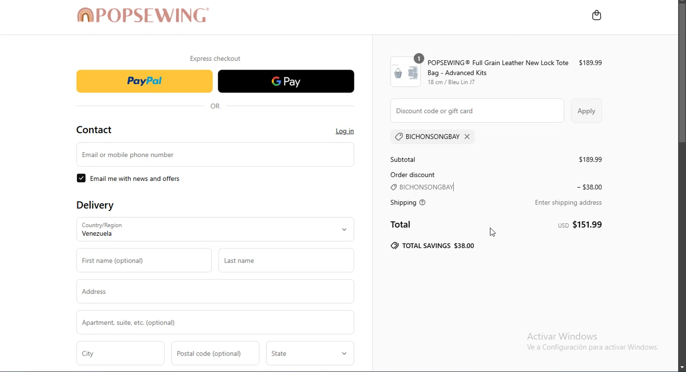
Task: Click the Subtotal $189.99 amount
Action: 590,160
